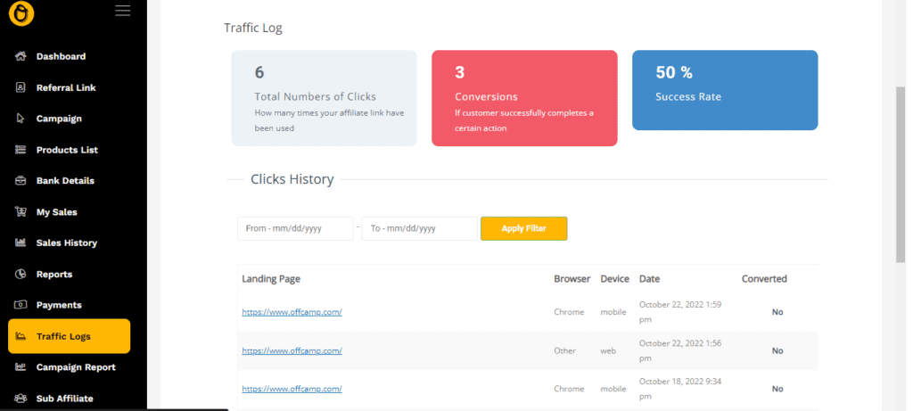Click the orange logo icon in the sidebar

(x=21, y=12)
